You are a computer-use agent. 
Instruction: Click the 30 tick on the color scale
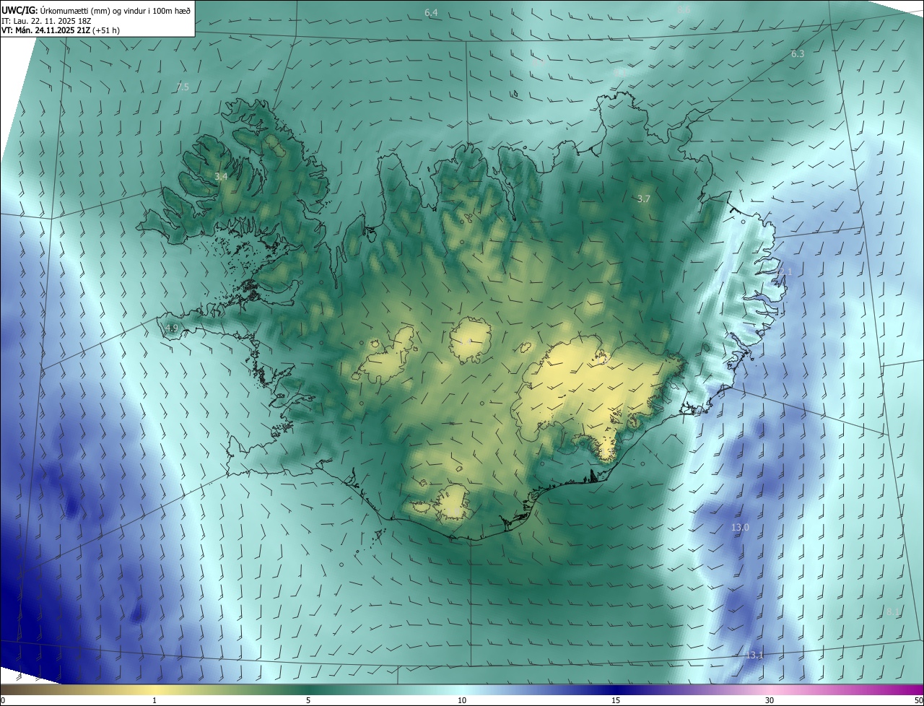tap(770, 700)
